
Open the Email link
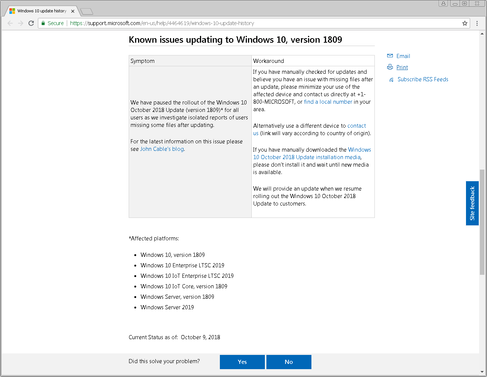pyautogui.click(x=403, y=56)
